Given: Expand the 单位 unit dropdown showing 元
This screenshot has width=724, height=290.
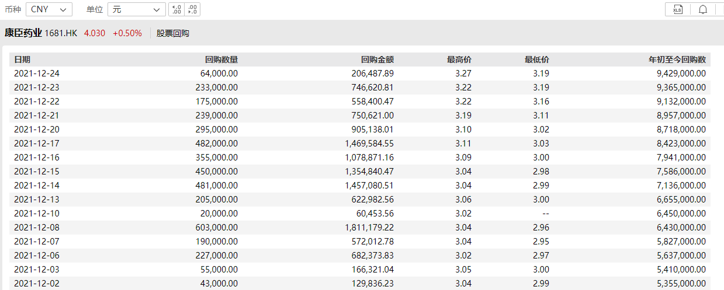Looking at the screenshot, I should 137,9.
